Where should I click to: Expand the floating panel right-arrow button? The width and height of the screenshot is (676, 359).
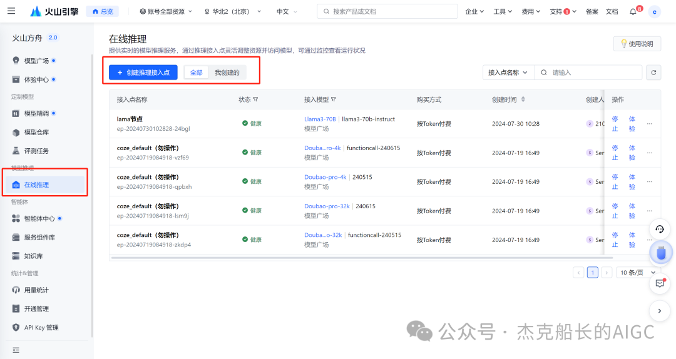tap(660, 311)
